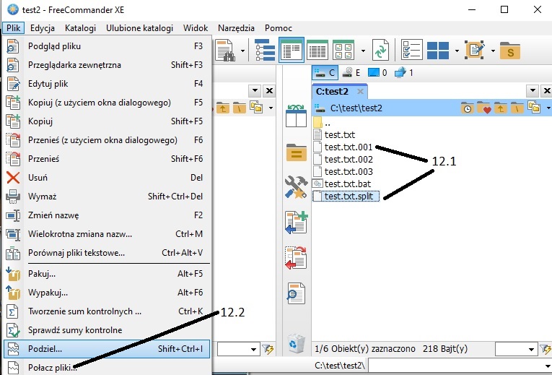Click the swap panels icon in middle bar
The width and height of the screenshot is (552, 375).
coord(296,116)
